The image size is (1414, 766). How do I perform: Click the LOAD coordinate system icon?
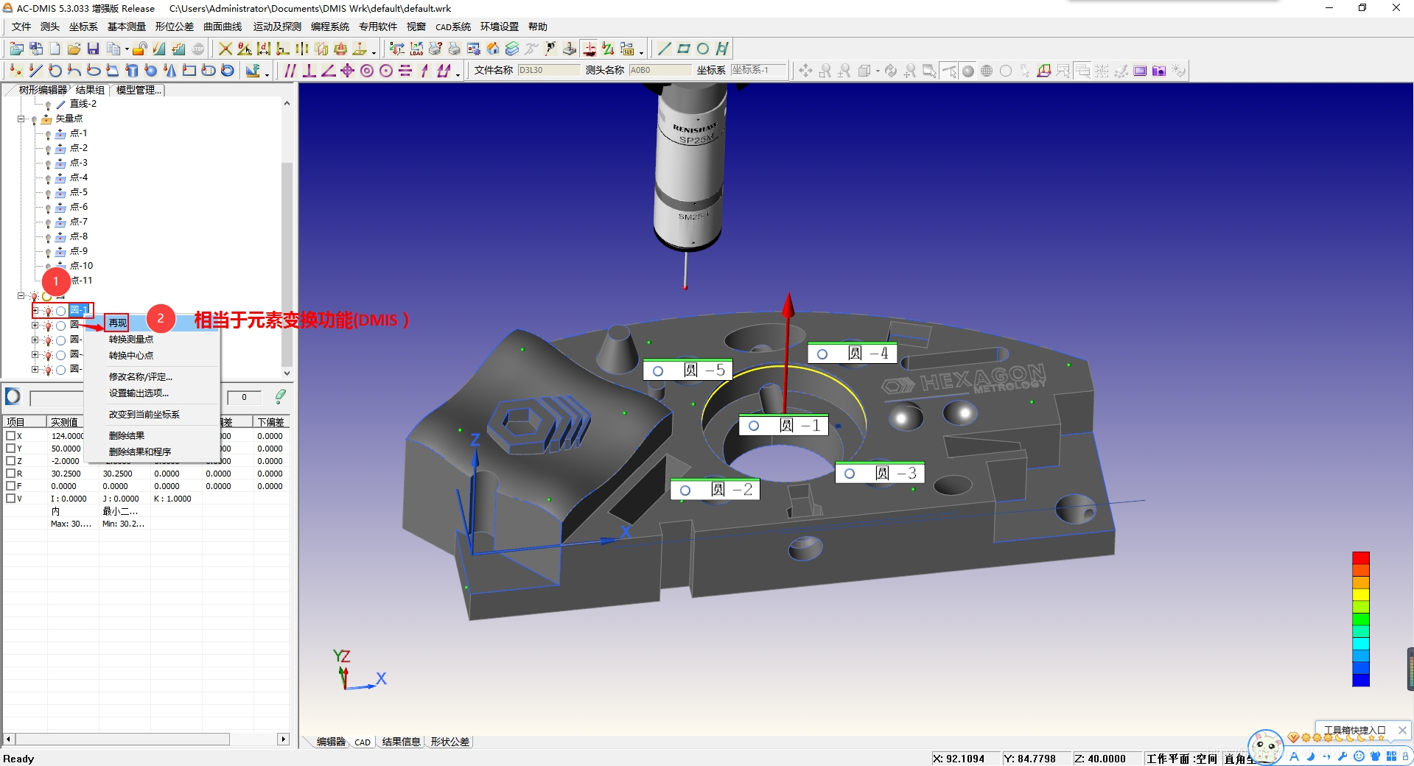pyautogui.click(x=416, y=49)
